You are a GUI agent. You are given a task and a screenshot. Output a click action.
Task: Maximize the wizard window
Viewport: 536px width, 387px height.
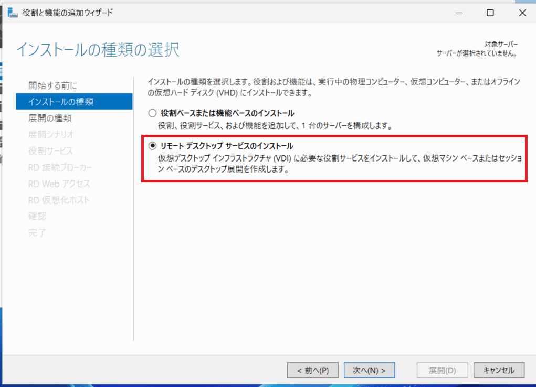click(x=490, y=13)
